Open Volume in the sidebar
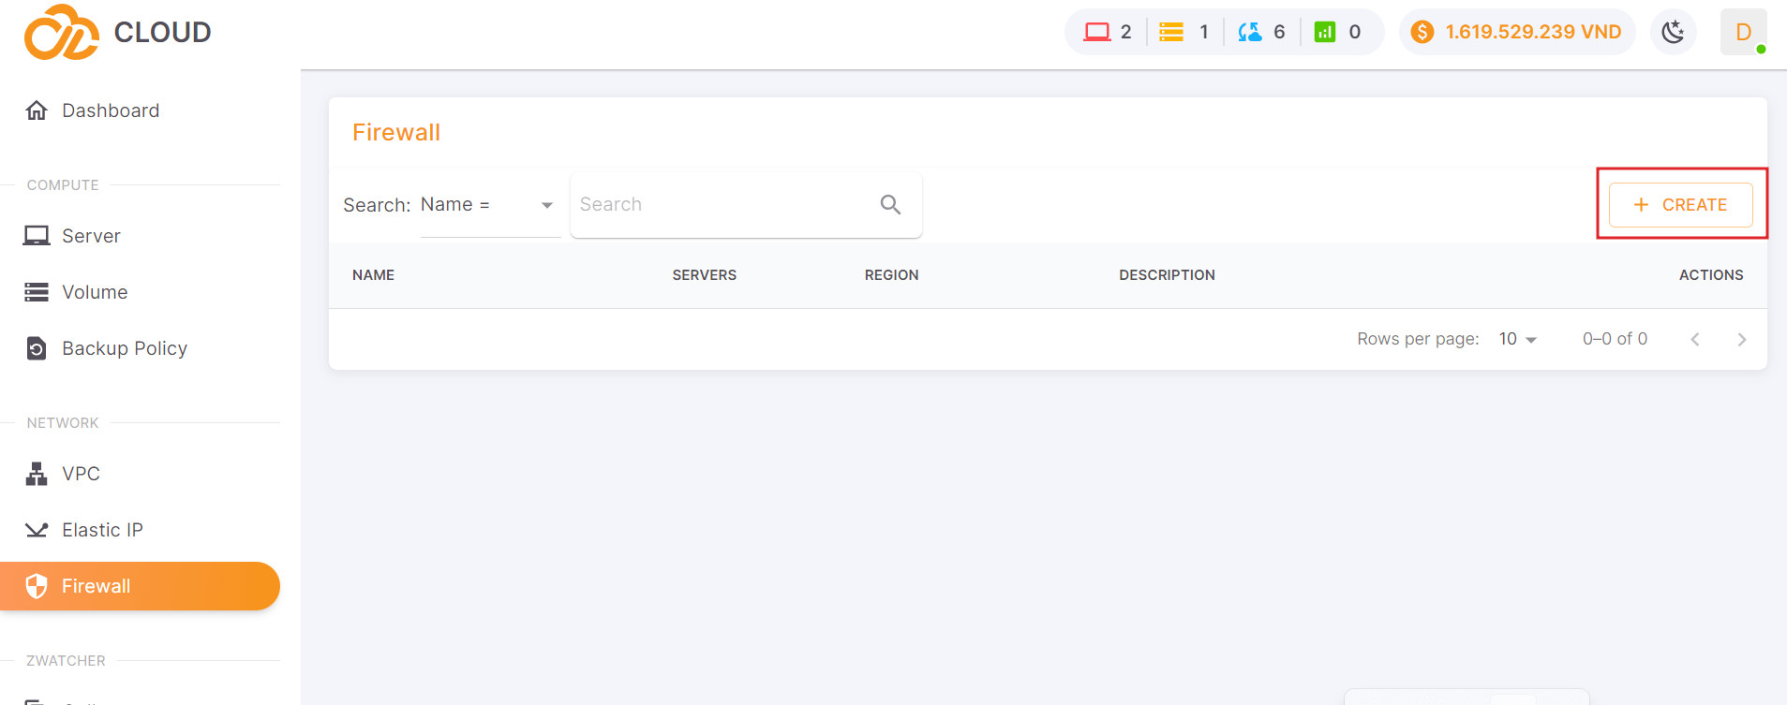This screenshot has width=1787, height=705. click(x=141, y=292)
